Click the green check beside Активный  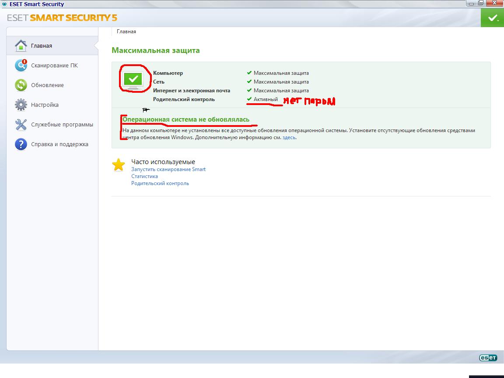pyautogui.click(x=249, y=99)
